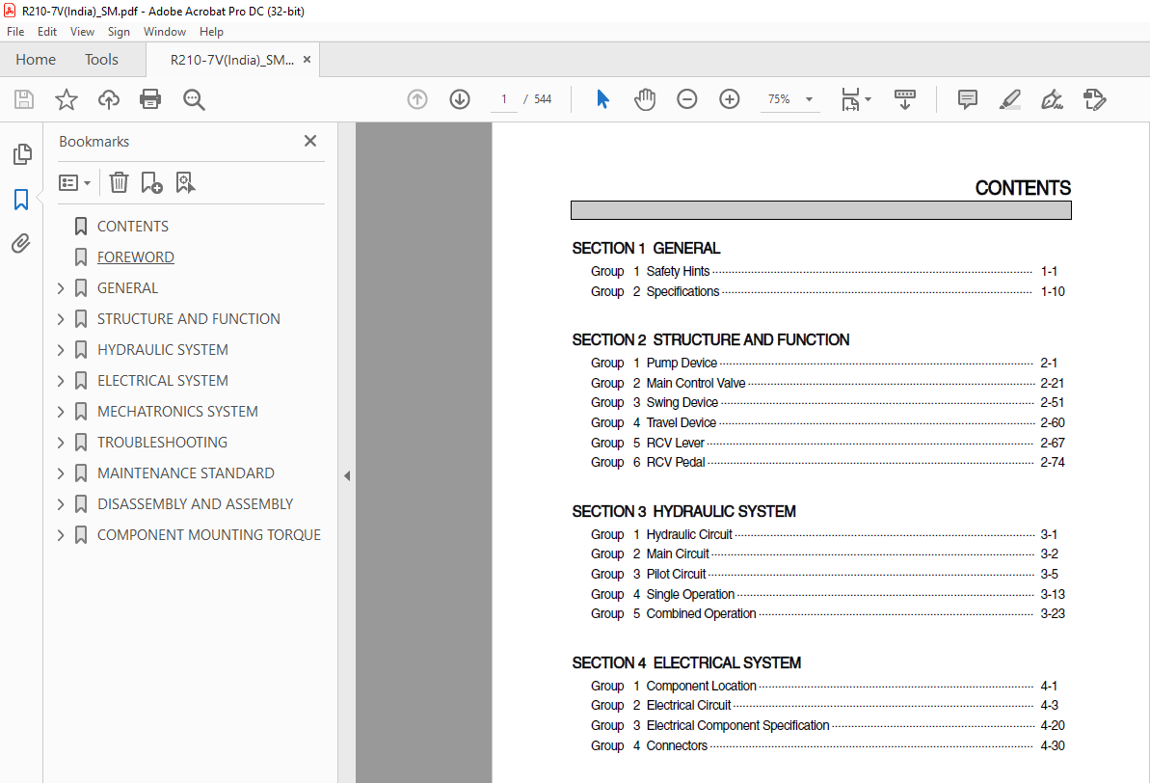
Task: Expand the ELECTRICAL SYSTEM bookmark
Action: [61, 381]
